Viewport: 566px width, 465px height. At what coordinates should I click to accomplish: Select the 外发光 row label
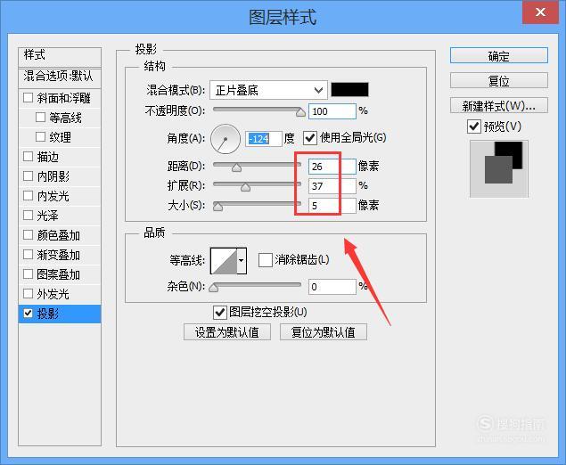tap(53, 294)
